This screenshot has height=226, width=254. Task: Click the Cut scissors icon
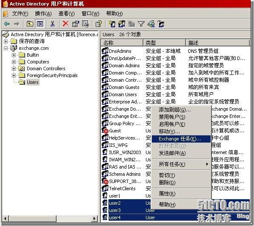[52, 24]
